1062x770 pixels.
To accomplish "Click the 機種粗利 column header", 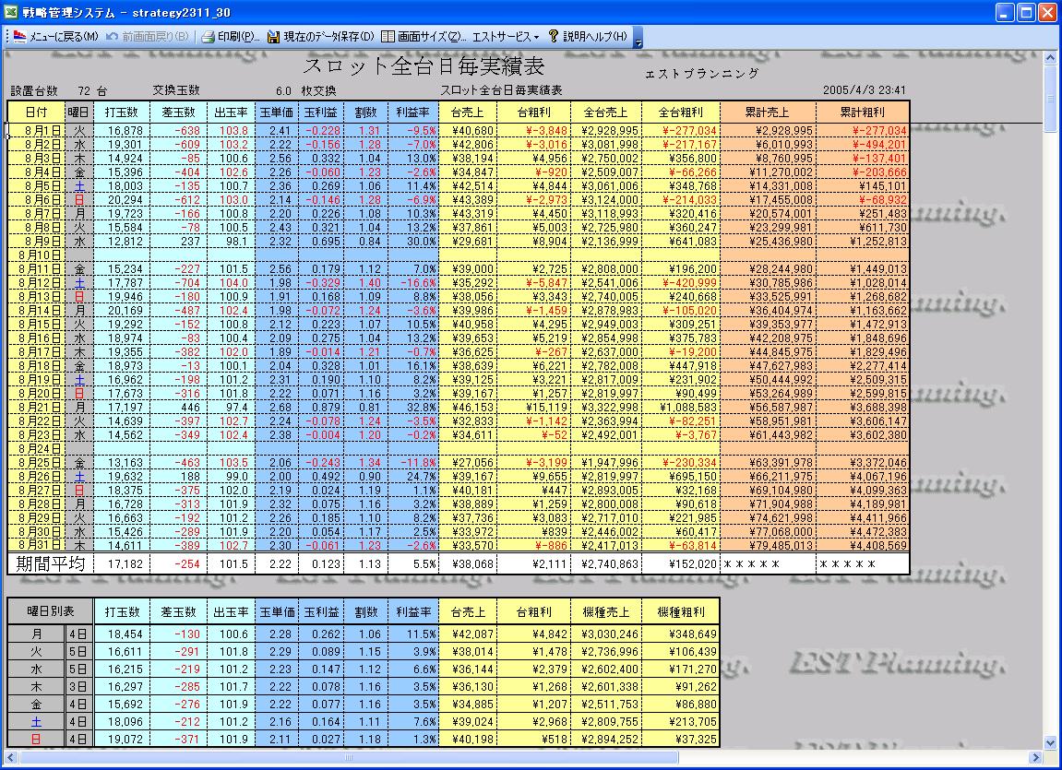I will click(x=681, y=611).
